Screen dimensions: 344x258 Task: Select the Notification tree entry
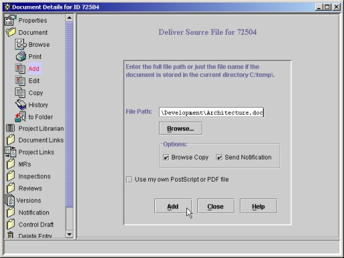click(x=34, y=212)
